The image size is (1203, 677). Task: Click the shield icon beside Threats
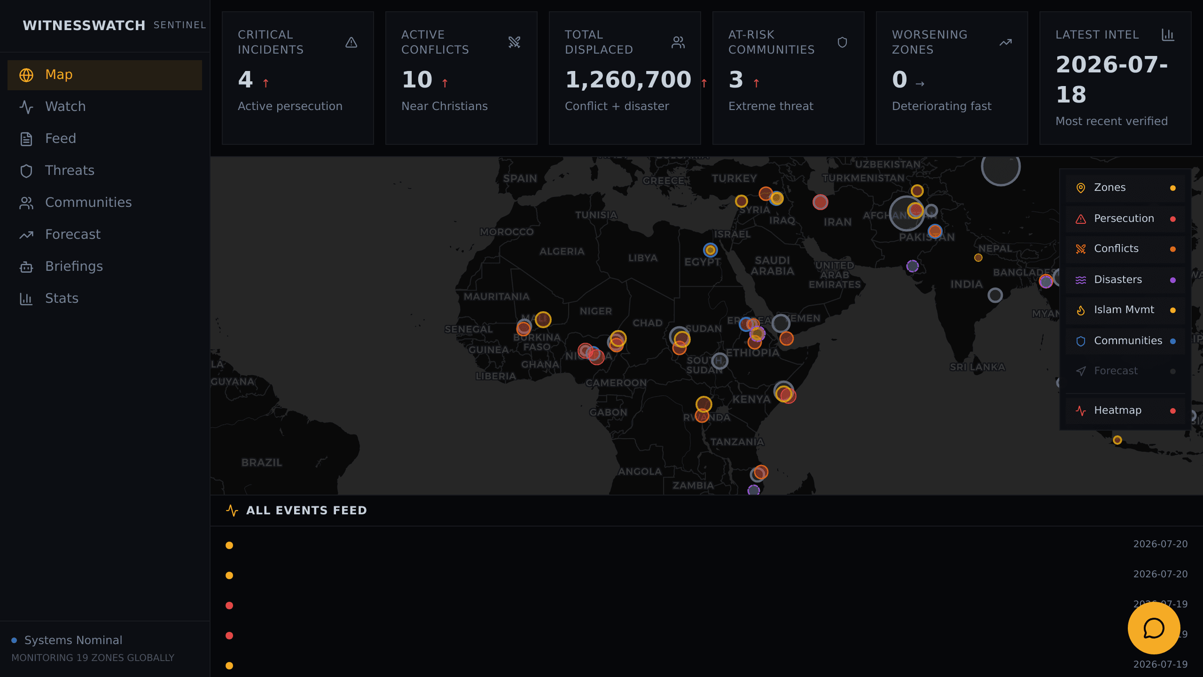(x=26, y=171)
